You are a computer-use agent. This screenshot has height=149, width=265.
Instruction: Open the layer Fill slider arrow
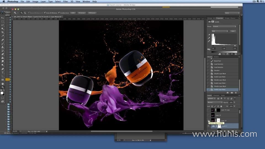tap(234, 106)
